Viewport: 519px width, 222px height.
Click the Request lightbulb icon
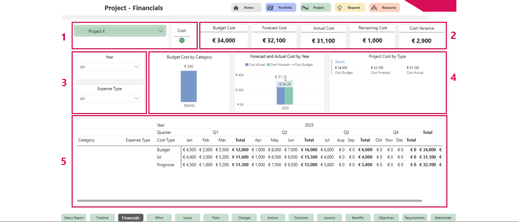[x=339, y=8]
